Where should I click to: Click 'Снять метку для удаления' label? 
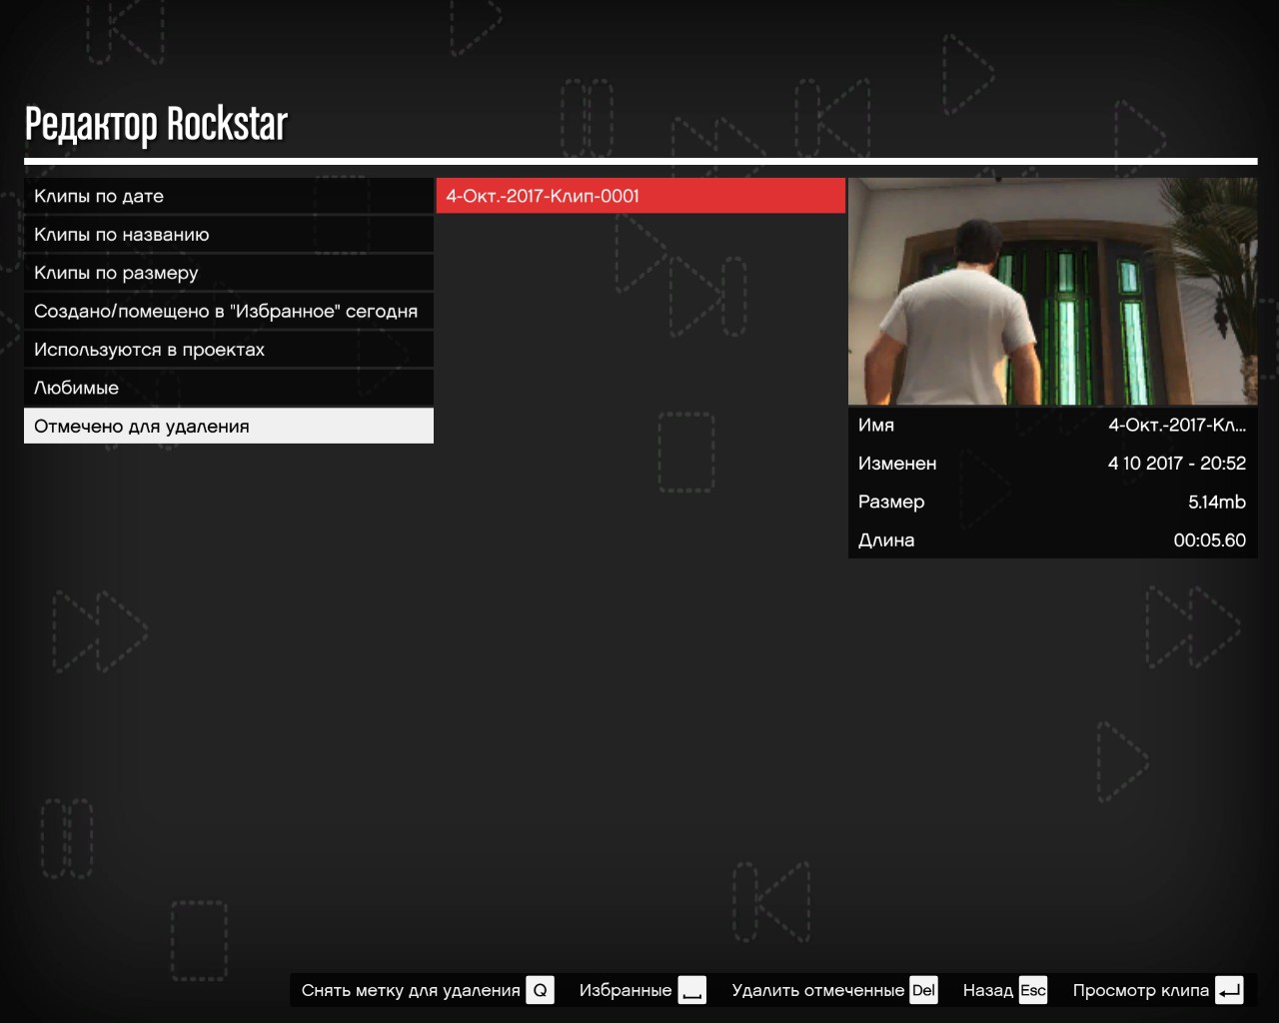pyautogui.click(x=411, y=990)
